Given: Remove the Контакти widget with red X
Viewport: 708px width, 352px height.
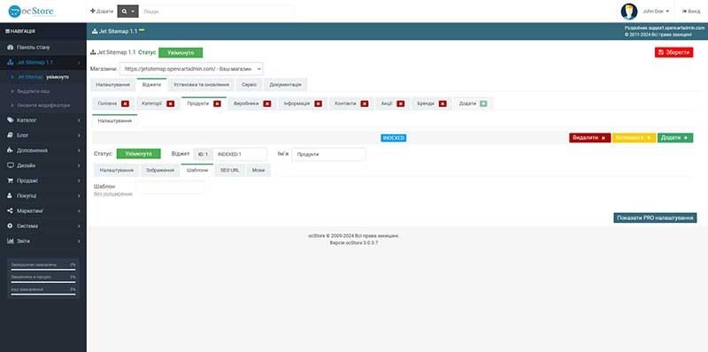Looking at the screenshot, I should (x=365, y=103).
